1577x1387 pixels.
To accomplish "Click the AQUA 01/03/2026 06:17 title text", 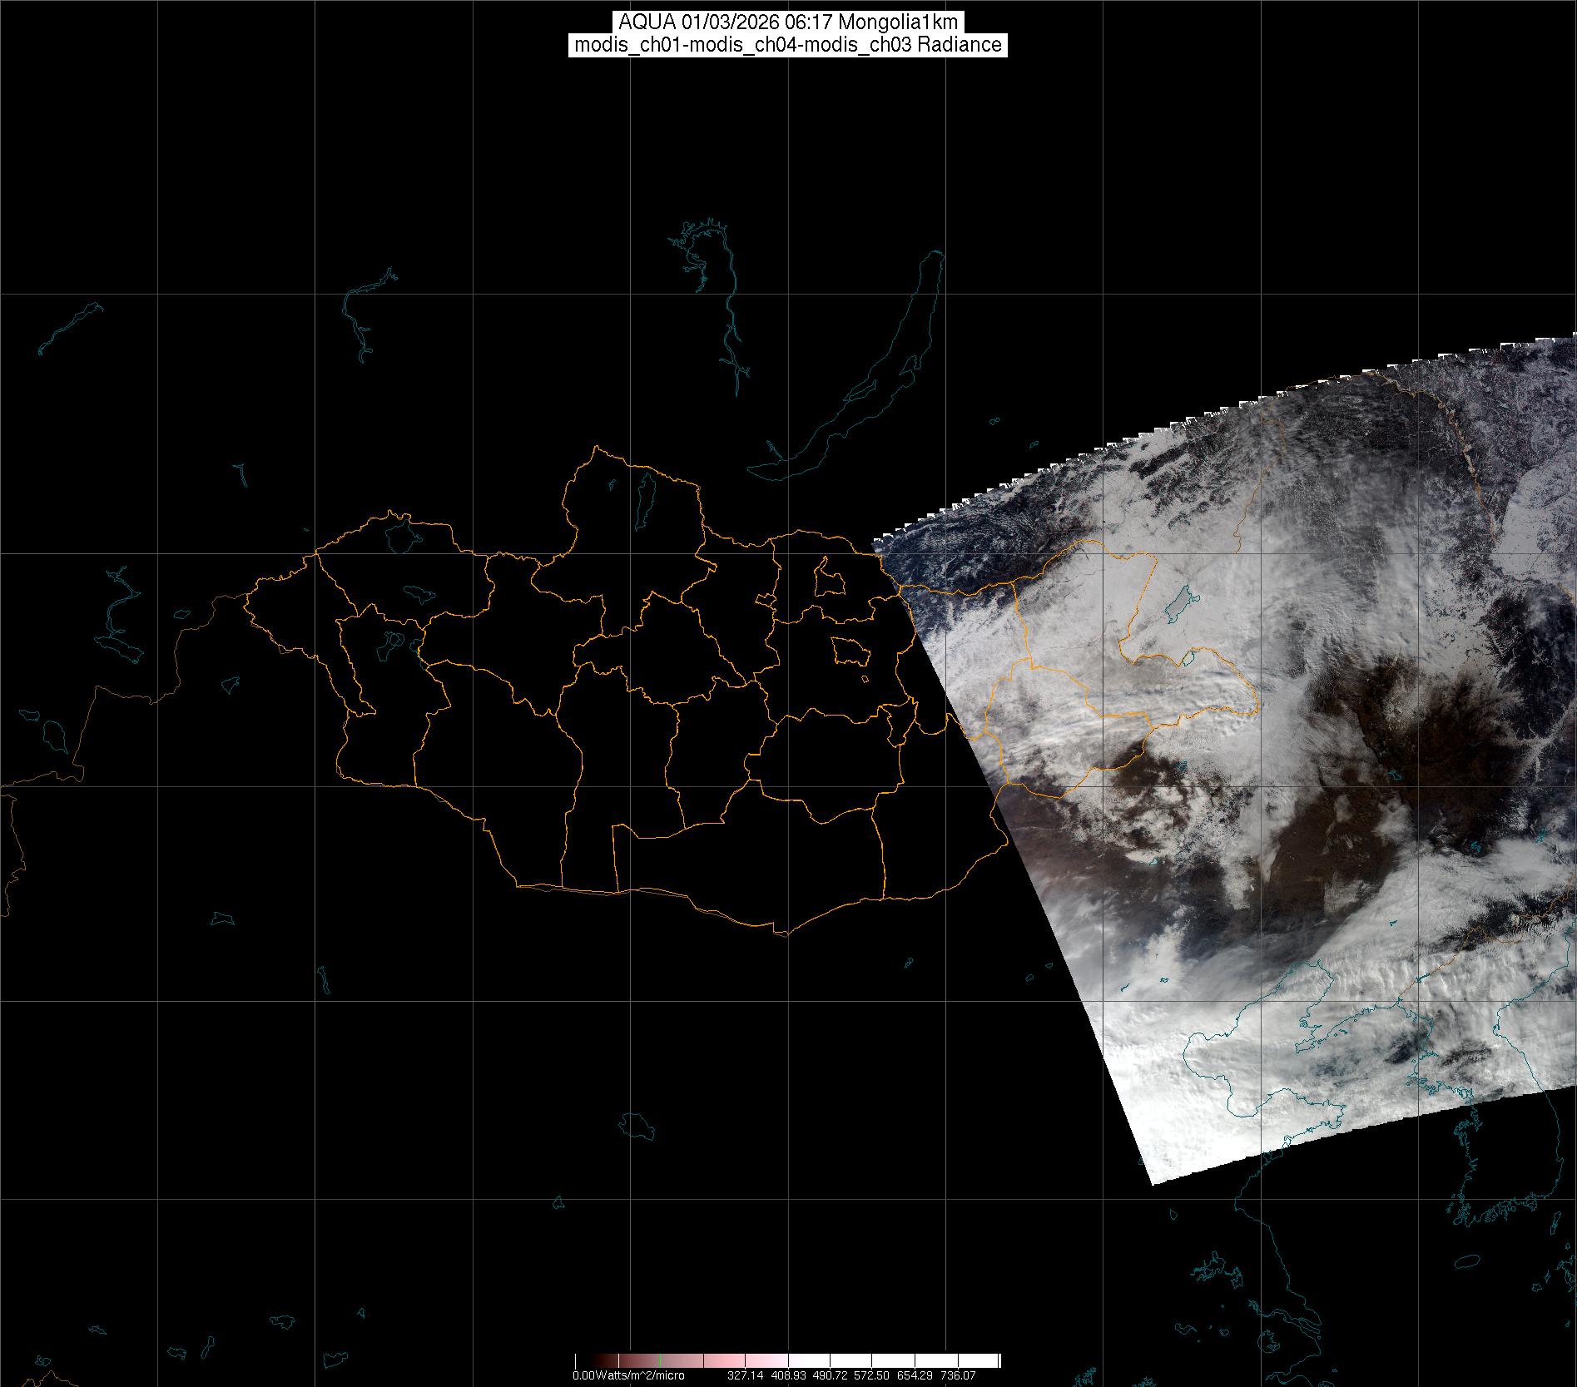I will pyautogui.click(x=787, y=22).
